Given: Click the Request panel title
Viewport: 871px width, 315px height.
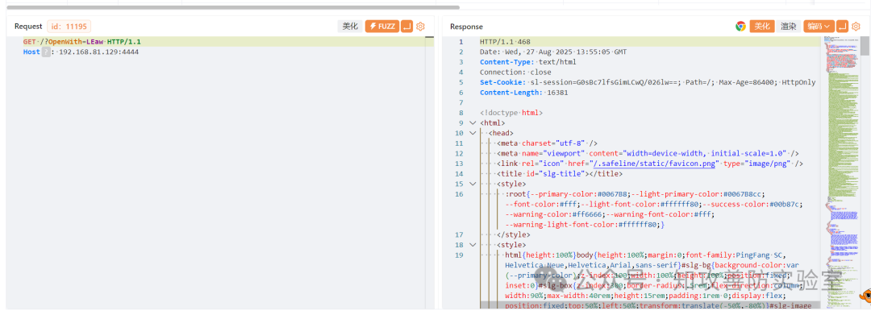Looking at the screenshot, I should pos(28,27).
